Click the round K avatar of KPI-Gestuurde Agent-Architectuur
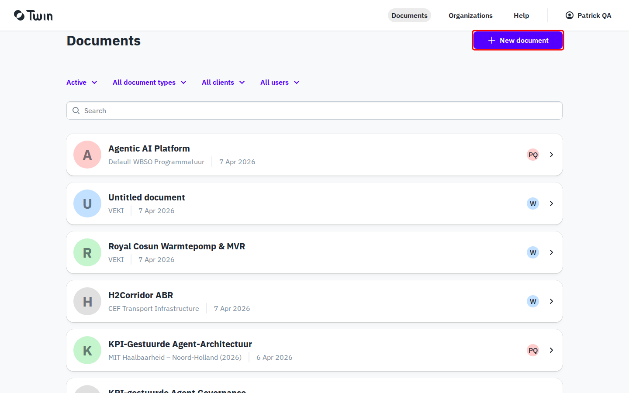 click(87, 350)
